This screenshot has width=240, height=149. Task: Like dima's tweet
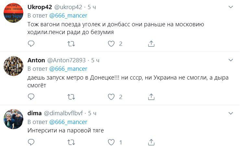[111, 142]
